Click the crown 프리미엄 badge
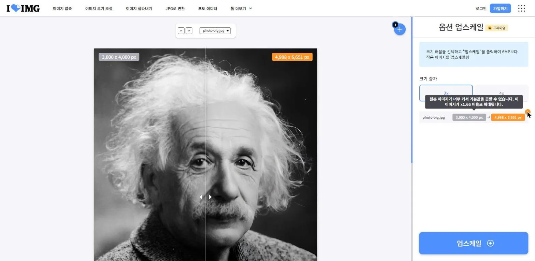Viewport: 535px width, 261px height. click(x=497, y=28)
